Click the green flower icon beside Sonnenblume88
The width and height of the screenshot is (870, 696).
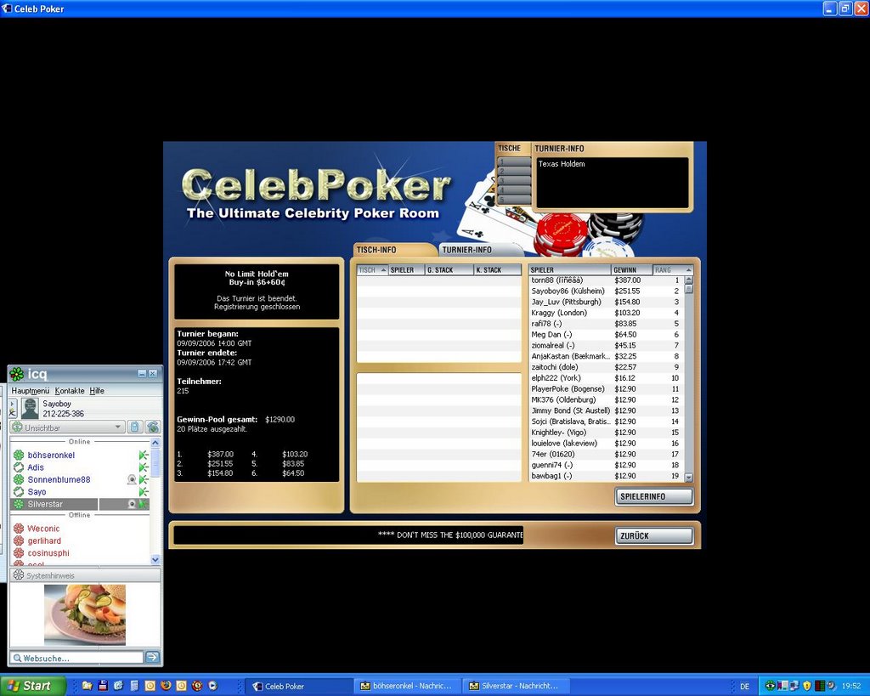pos(19,479)
